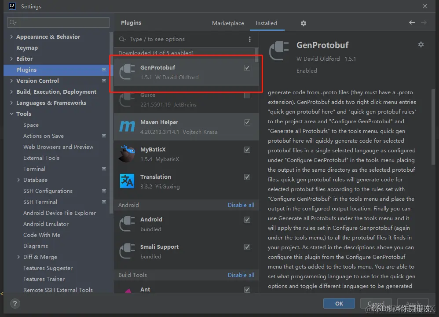The width and height of the screenshot is (439, 317).
Task: Expand the Editor settings node
Action: [x=11, y=59]
